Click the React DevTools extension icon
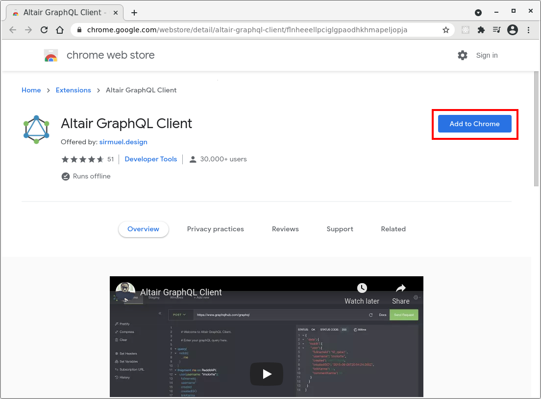The image size is (541, 399). (466, 30)
